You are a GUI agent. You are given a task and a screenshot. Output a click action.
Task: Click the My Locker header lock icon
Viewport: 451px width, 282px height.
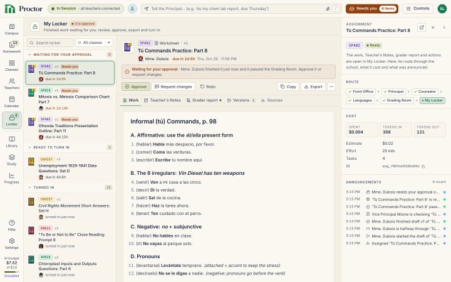(35, 27)
